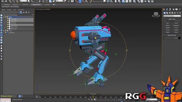This screenshot has height=102, width=182.
Task: Toggle the 3D Snaps button
Action: click(76, 1)
